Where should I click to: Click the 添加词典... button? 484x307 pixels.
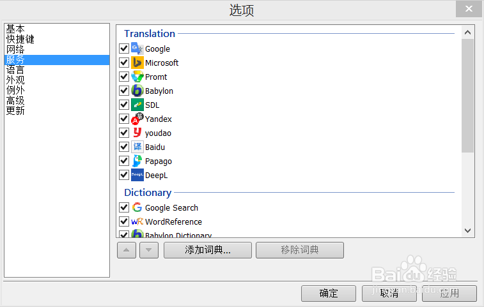click(208, 250)
